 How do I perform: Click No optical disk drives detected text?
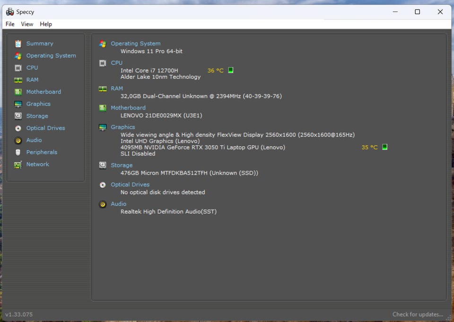(x=163, y=192)
